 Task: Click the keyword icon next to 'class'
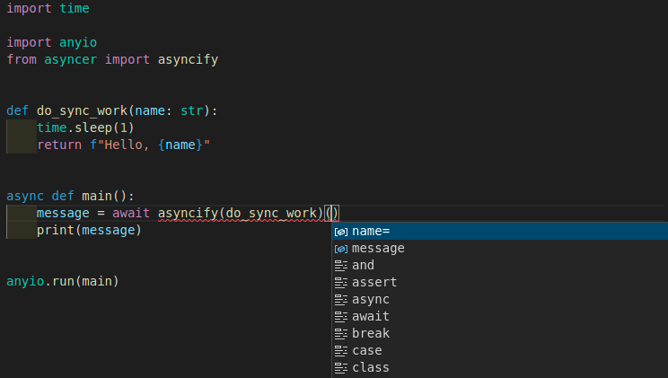click(340, 368)
